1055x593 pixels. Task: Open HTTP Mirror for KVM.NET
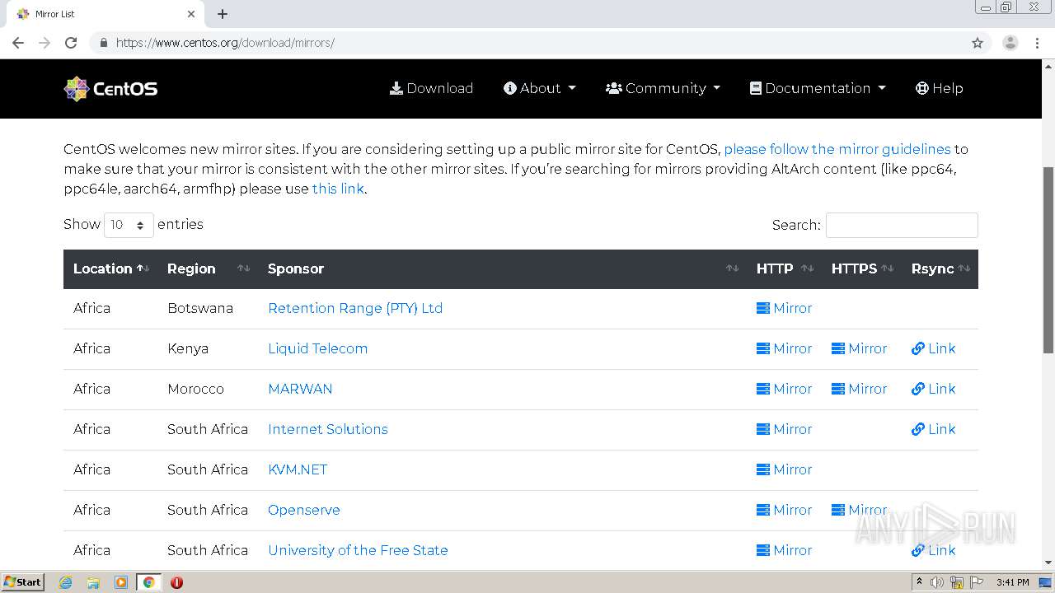pyautogui.click(x=784, y=469)
